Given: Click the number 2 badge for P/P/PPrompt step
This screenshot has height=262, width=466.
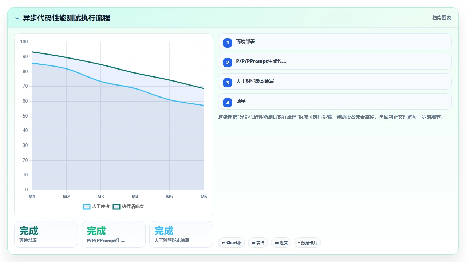Looking at the screenshot, I should pos(228,63).
